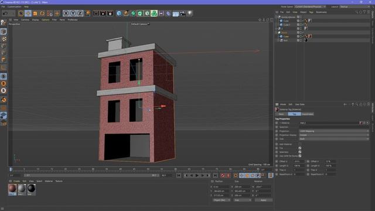This screenshot has height=211, width=375.
Task: Select the Live Selection tool
Action: [x=21, y=13]
